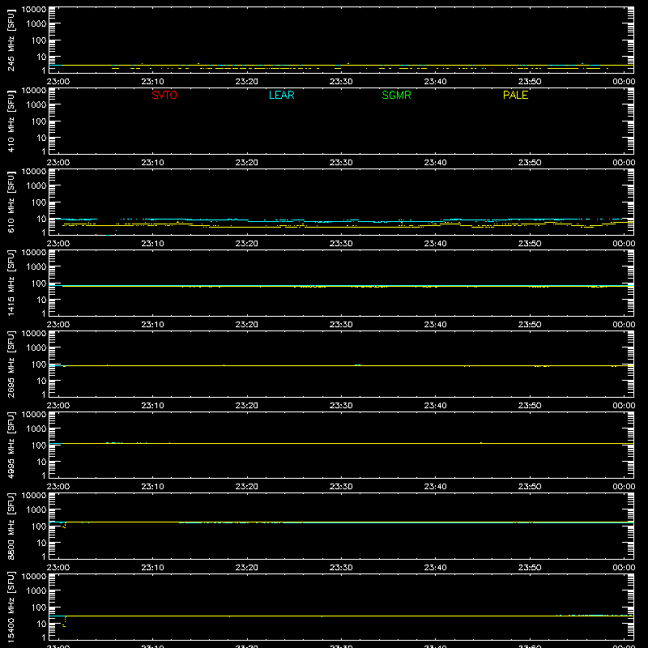Click 23:40 tick under the 610 MHz panel
The image size is (648, 648).
(x=435, y=244)
